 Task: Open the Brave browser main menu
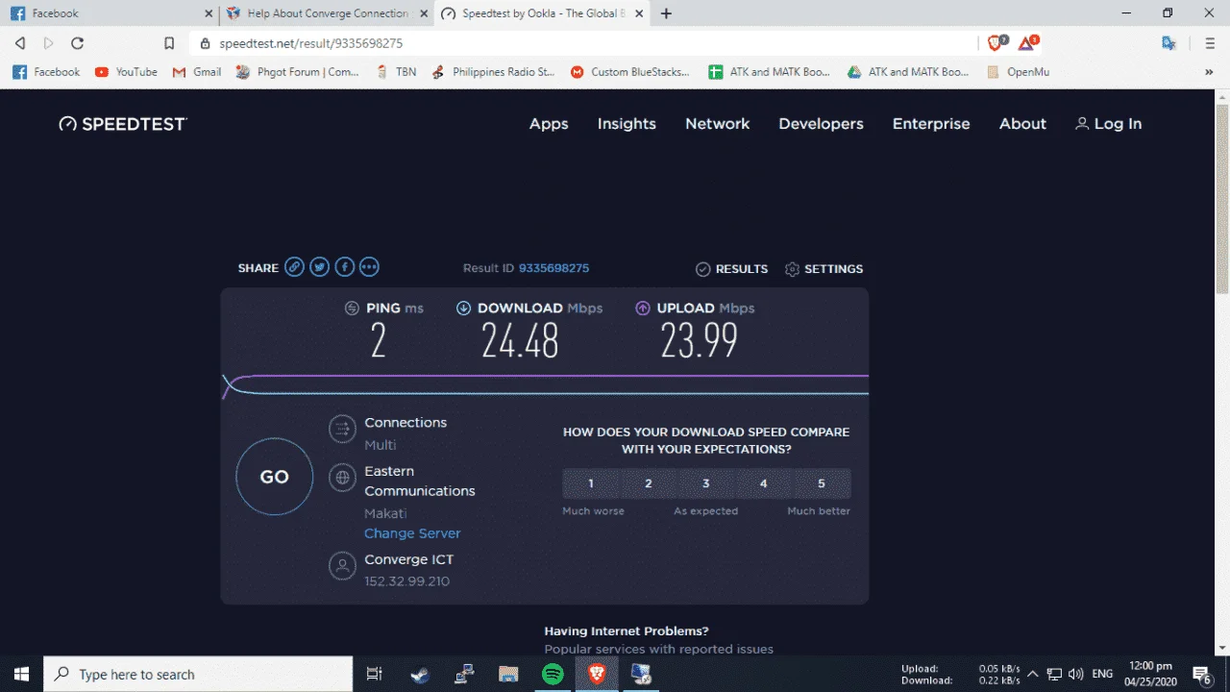coord(1210,43)
